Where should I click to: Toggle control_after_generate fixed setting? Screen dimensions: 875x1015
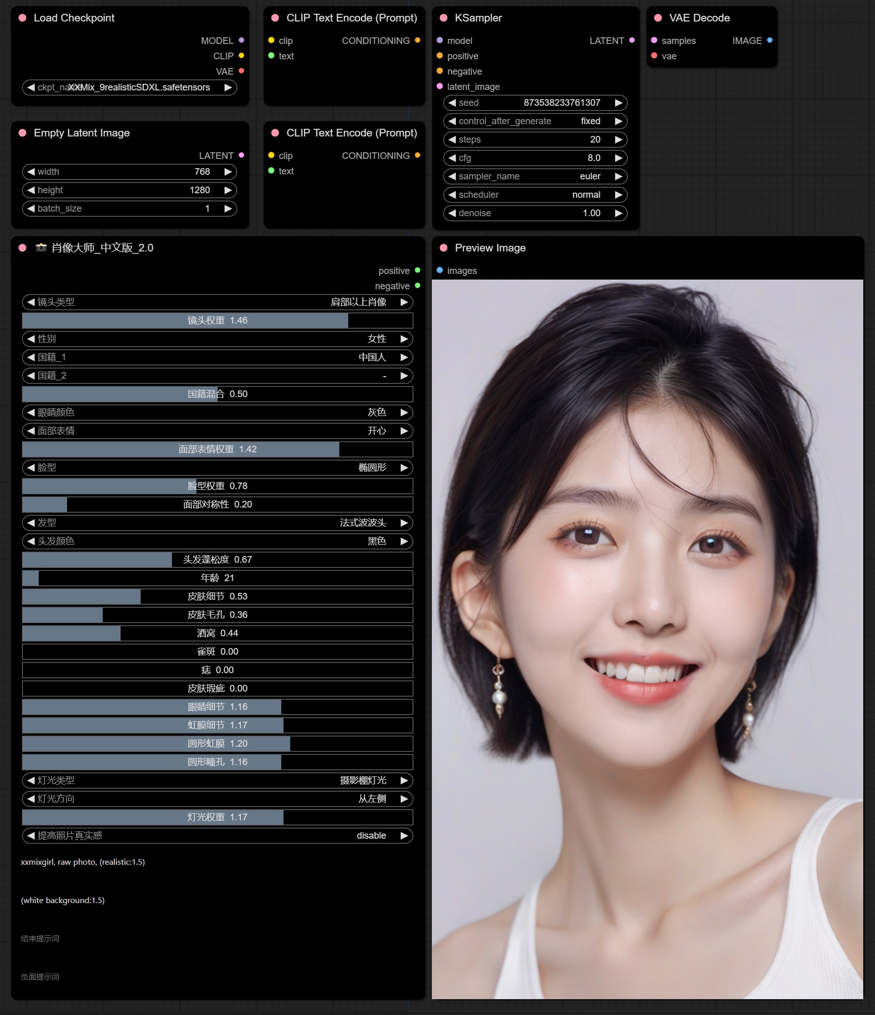click(534, 121)
